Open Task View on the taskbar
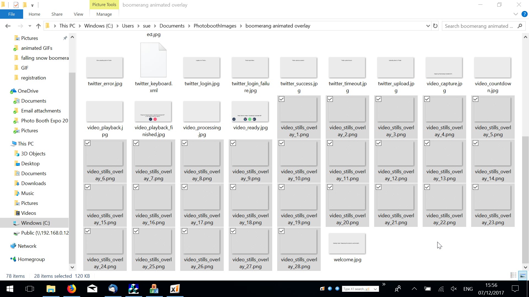 coord(30,289)
